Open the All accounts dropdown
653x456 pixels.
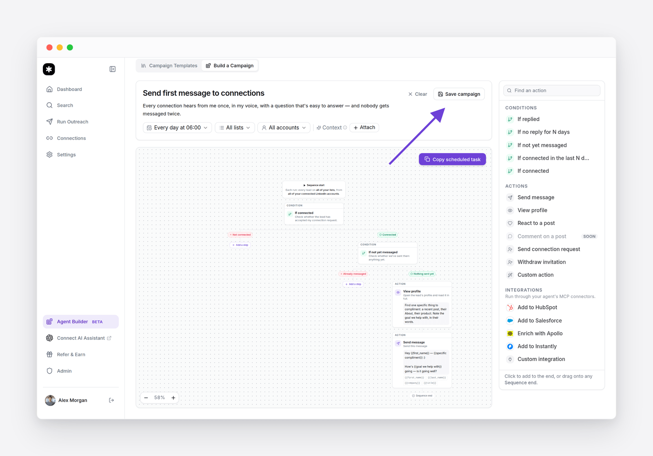[x=284, y=128]
